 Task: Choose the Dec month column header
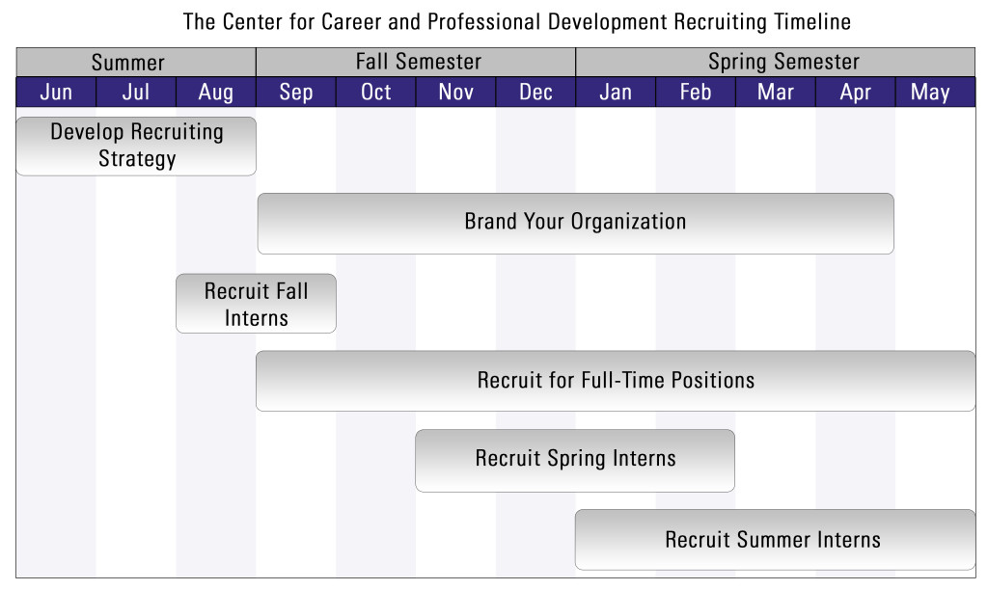click(535, 92)
